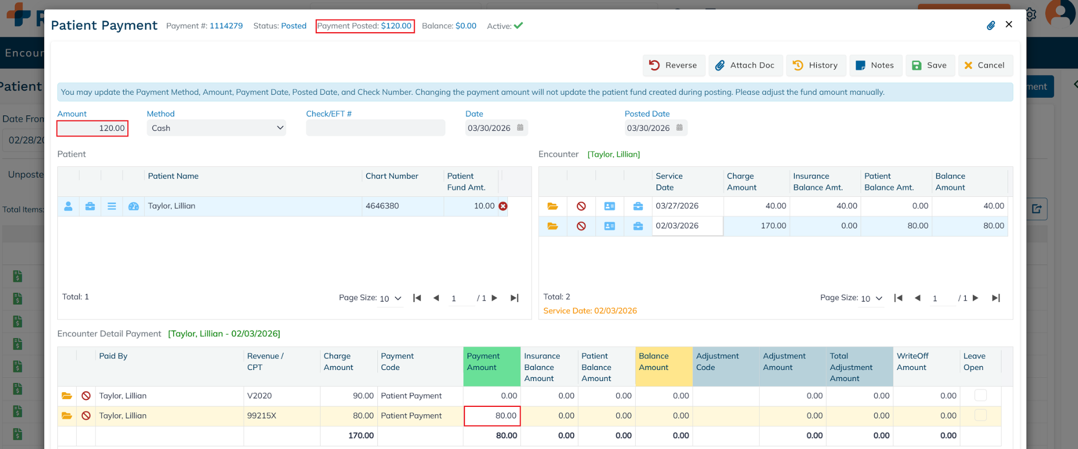This screenshot has height=449, width=1078.
Task: Open folder icon for 03/27/2026 encounter
Action: (553, 206)
